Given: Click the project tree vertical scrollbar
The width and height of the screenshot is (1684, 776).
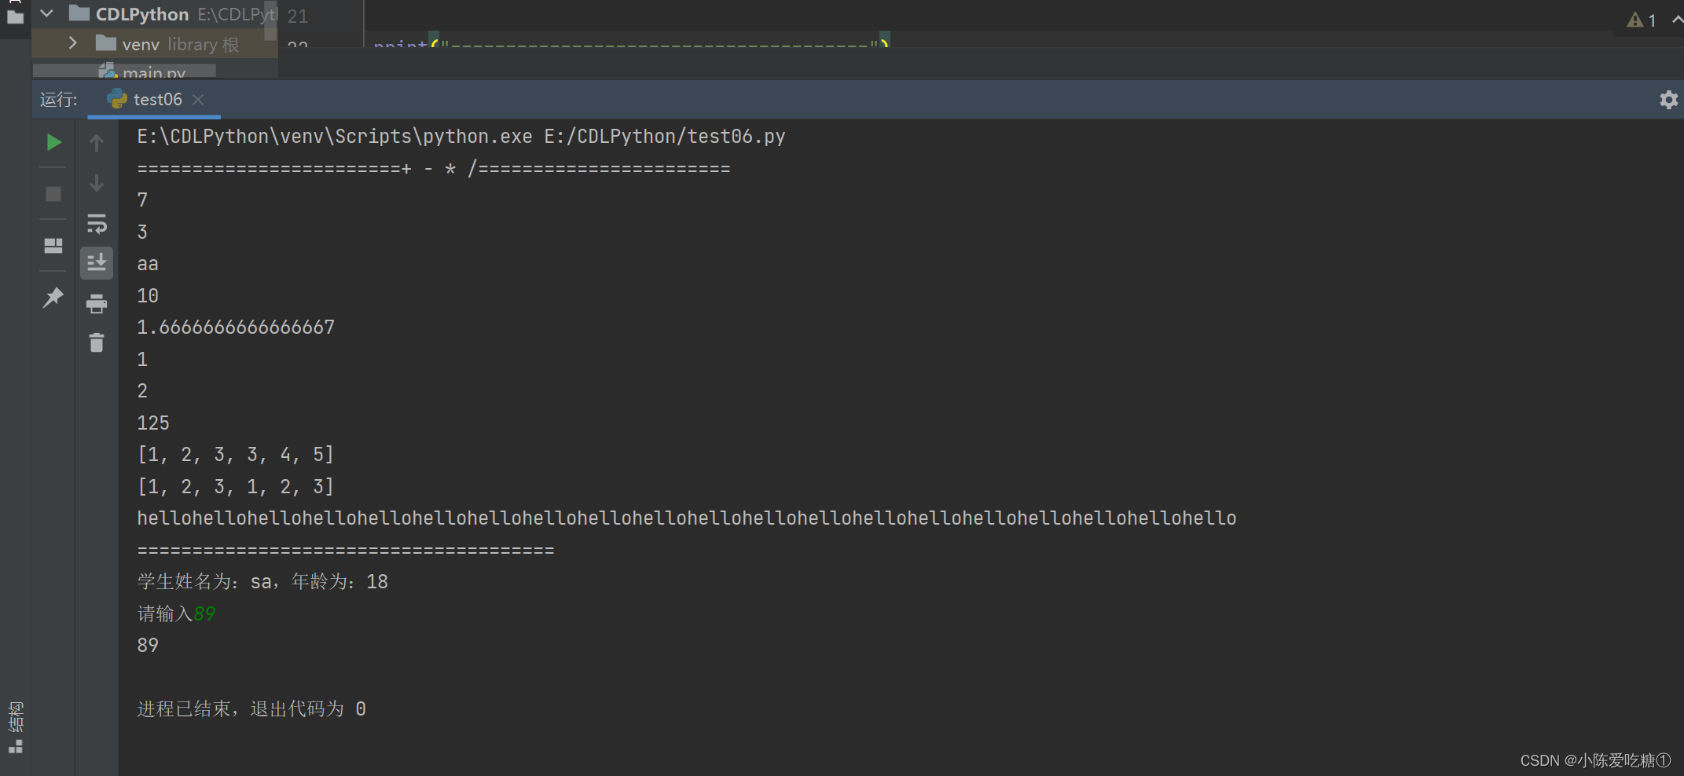Looking at the screenshot, I should click(270, 20).
